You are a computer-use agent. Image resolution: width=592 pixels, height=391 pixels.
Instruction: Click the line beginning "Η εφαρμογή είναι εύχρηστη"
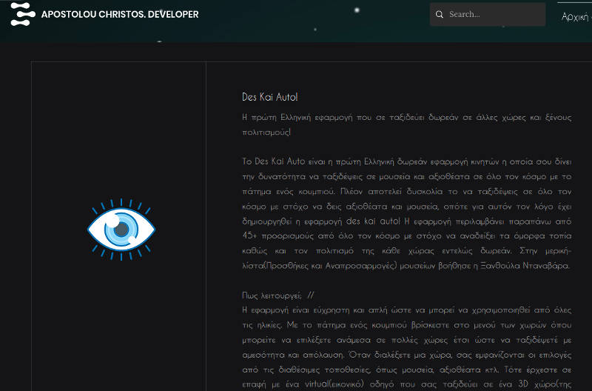(x=406, y=310)
